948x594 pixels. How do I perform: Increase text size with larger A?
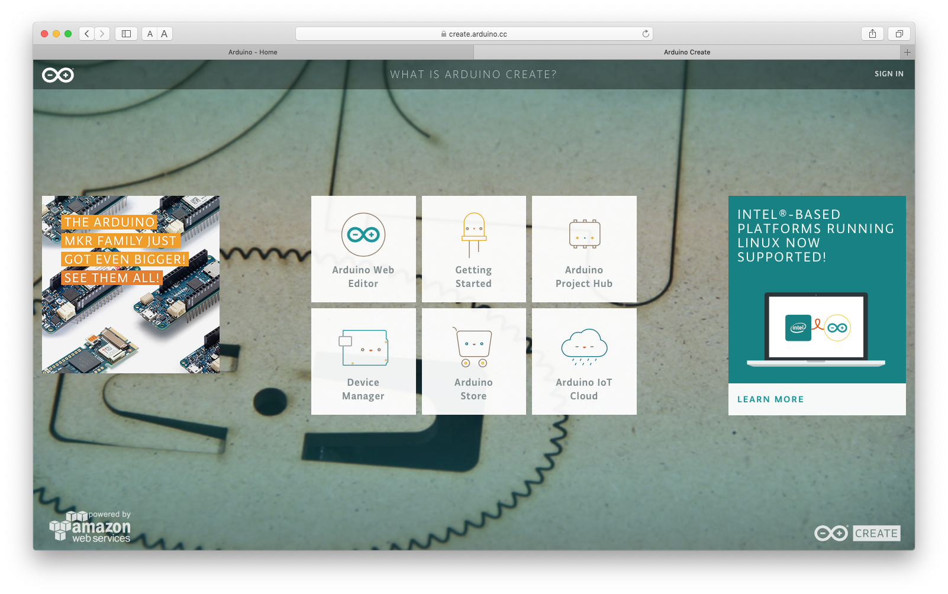165,34
